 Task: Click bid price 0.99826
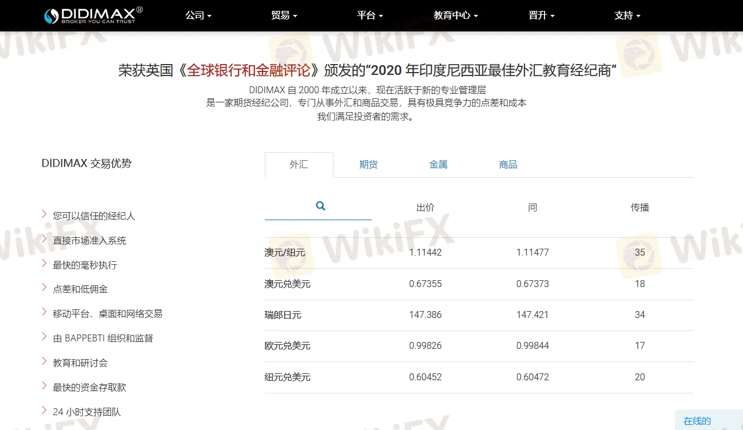(426, 345)
